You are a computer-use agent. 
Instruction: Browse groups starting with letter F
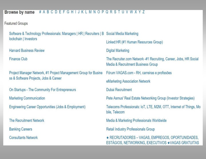click(64, 12)
